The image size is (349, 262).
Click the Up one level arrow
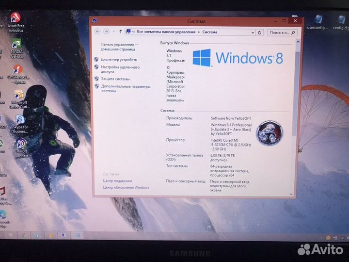click(120, 32)
